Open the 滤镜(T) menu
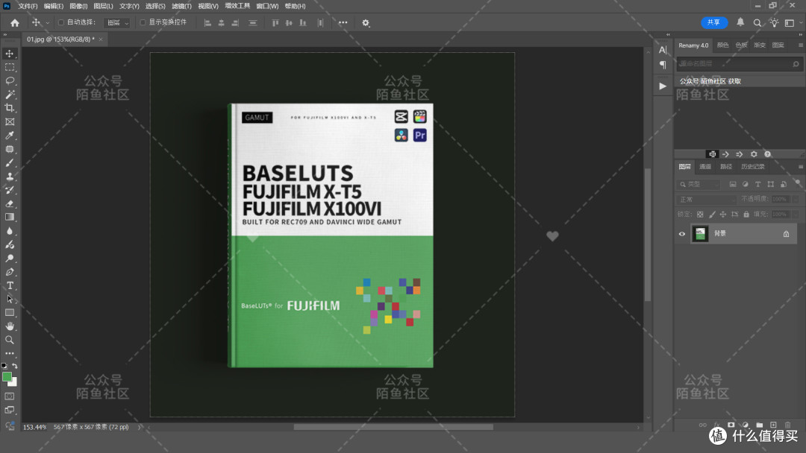The width and height of the screenshot is (806, 453). pos(181,6)
